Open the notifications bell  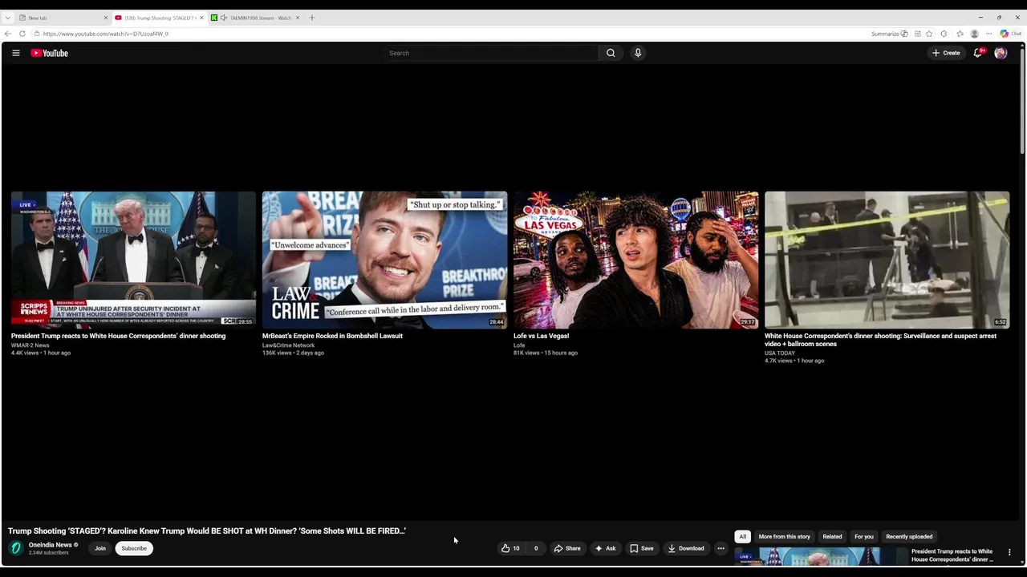click(x=978, y=53)
